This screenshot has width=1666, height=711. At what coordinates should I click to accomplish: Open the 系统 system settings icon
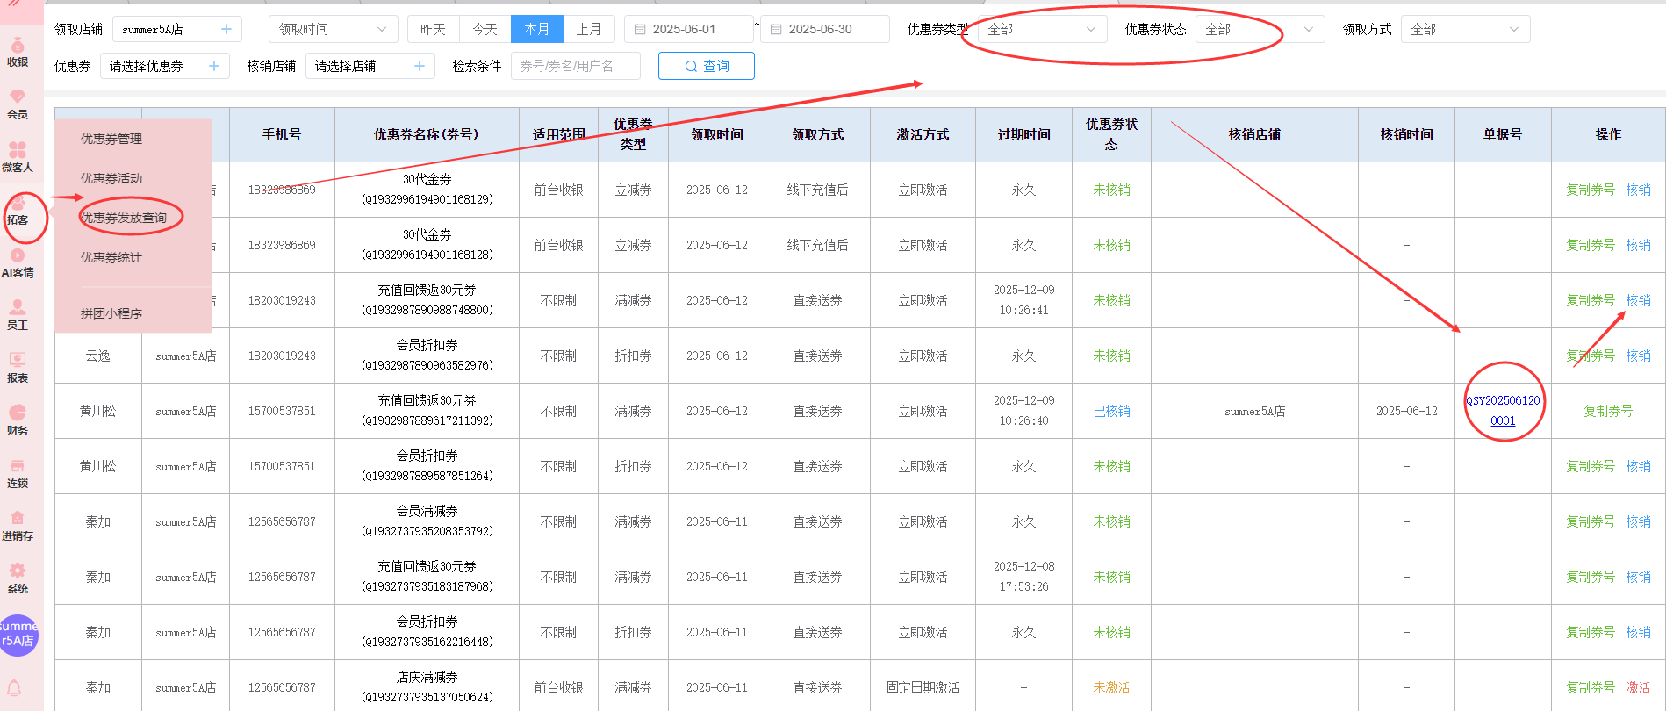[18, 578]
